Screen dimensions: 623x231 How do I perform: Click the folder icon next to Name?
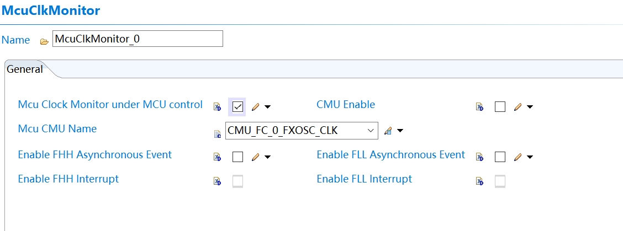[x=44, y=41]
